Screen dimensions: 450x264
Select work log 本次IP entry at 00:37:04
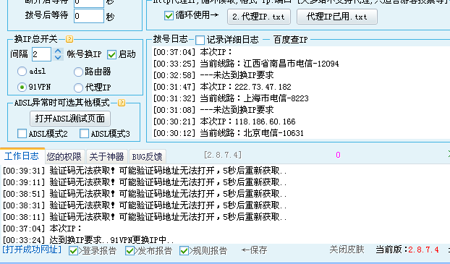[42, 229]
